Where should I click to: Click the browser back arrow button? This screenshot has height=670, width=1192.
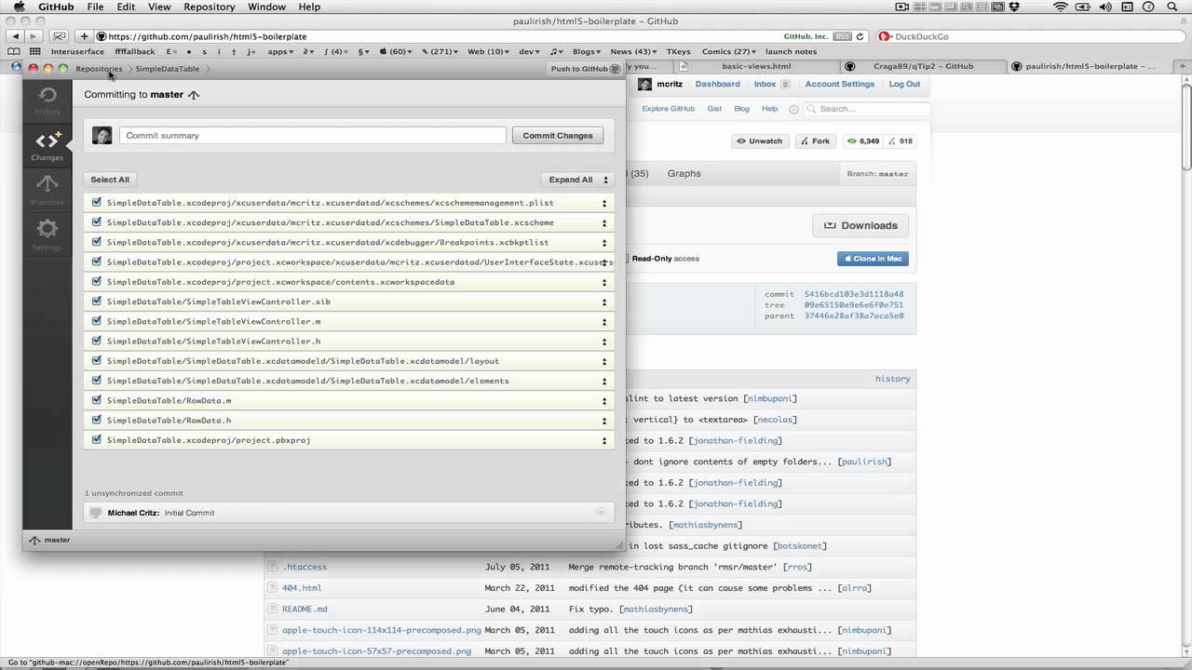(x=17, y=36)
